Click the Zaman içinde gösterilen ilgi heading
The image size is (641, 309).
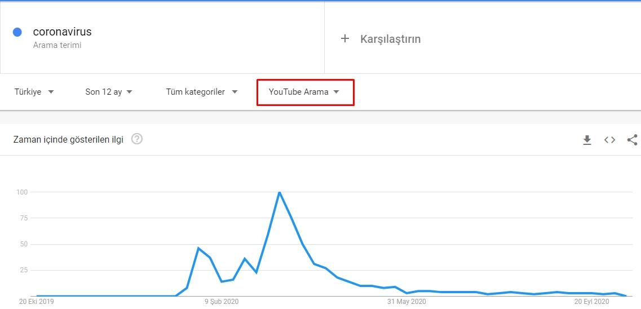coord(68,140)
